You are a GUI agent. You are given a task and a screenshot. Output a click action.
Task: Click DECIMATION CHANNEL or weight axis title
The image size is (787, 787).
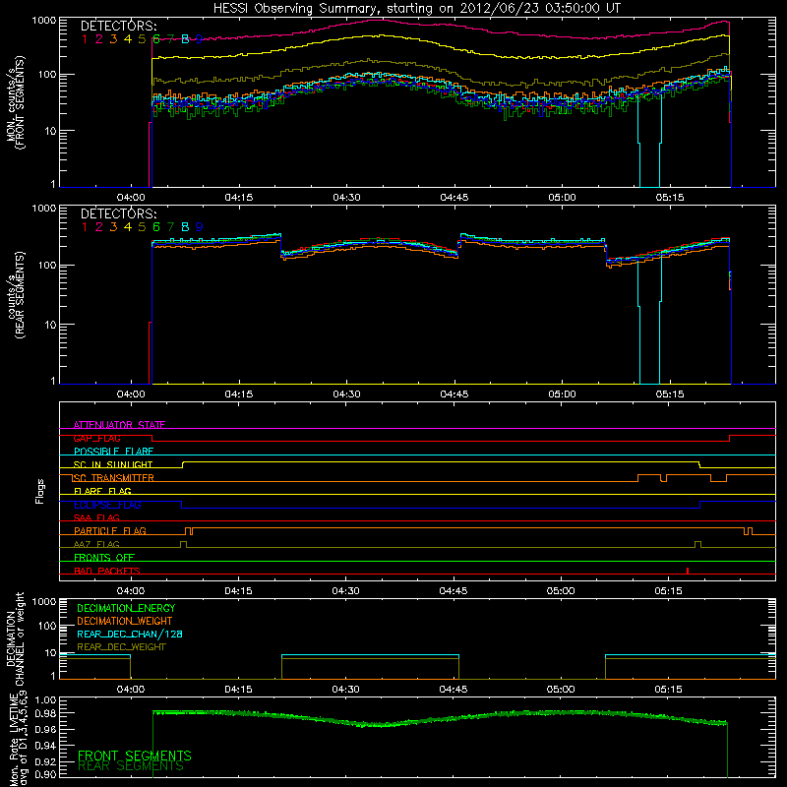point(15,638)
